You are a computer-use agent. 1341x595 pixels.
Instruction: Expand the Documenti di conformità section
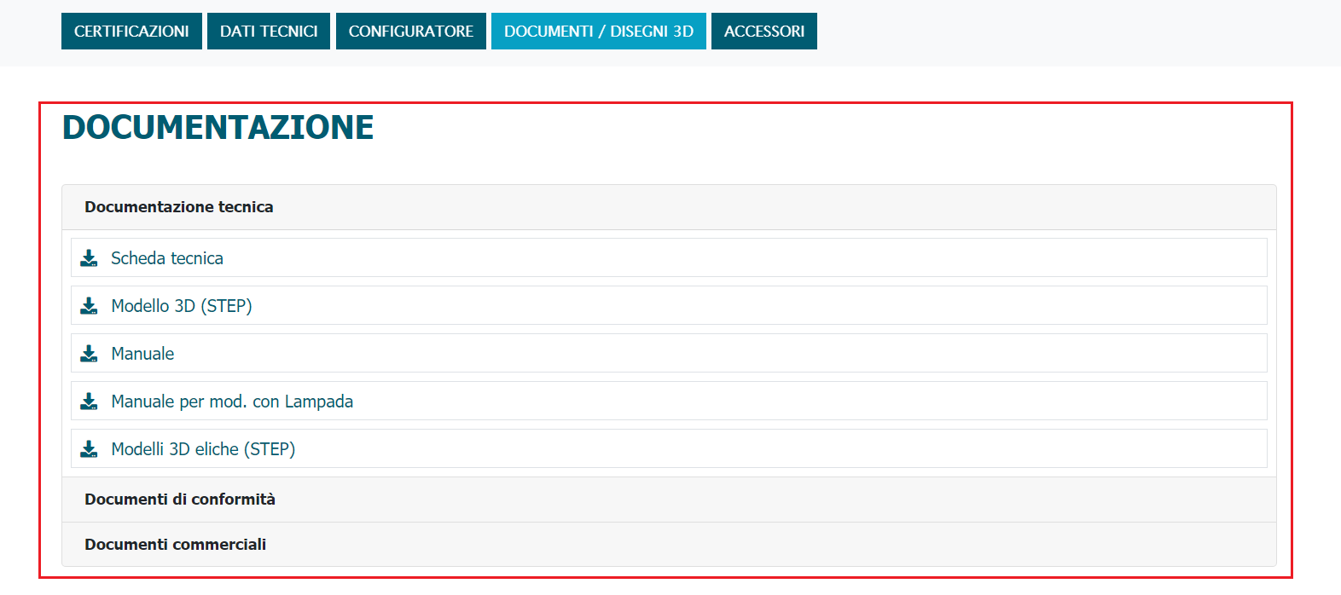pos(669,500)
